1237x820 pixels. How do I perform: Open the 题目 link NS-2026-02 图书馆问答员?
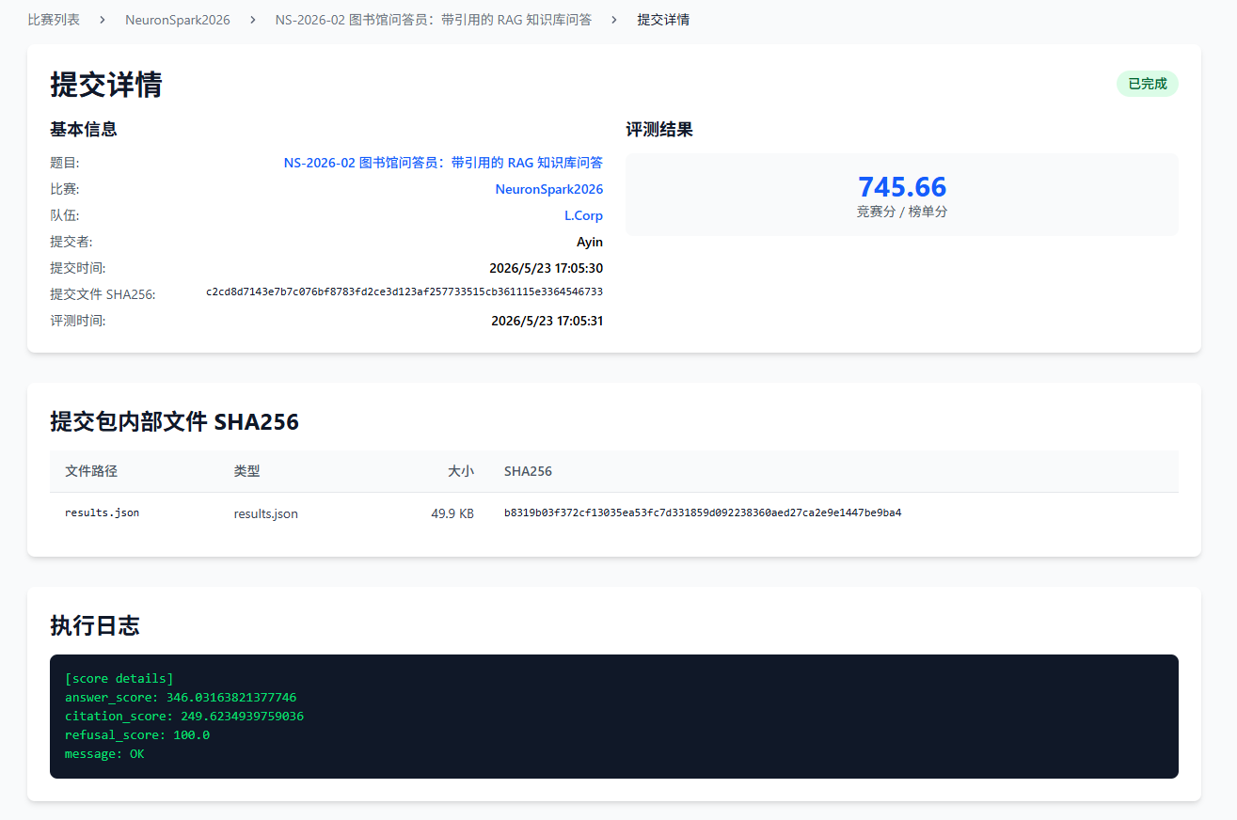[x=443, y=163]
